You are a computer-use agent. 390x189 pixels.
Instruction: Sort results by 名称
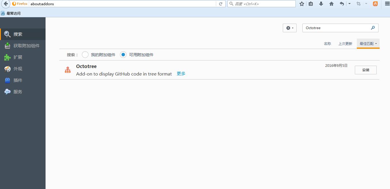(327, 43)
